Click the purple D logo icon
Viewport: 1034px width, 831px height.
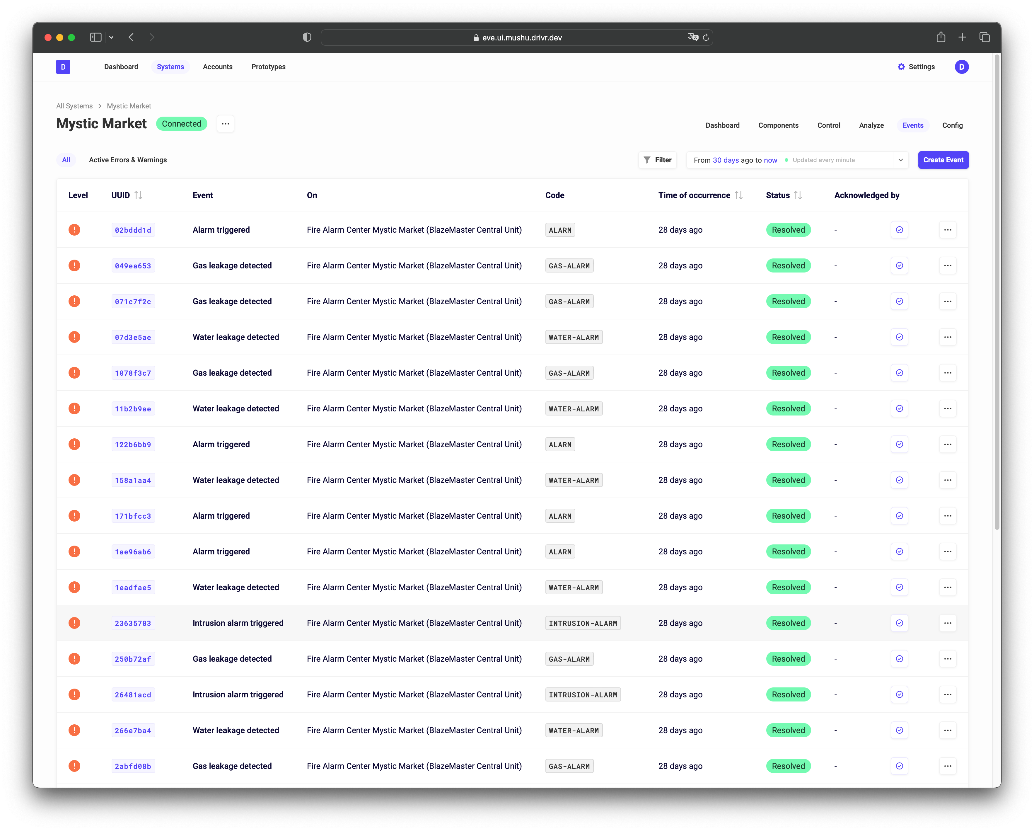(63, 67)
